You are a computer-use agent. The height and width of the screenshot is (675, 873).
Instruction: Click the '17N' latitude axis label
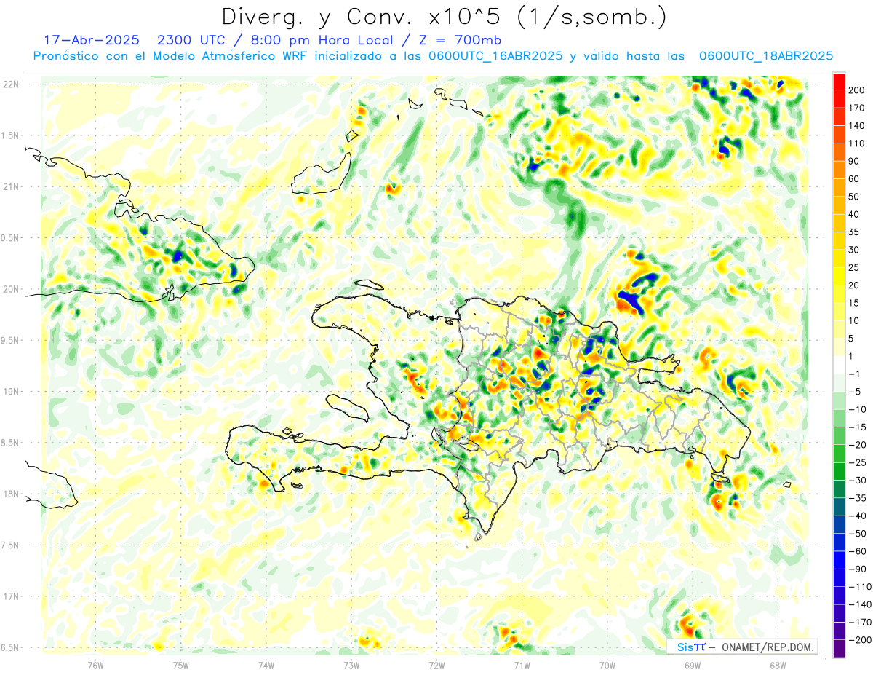[x=10, y=596]
